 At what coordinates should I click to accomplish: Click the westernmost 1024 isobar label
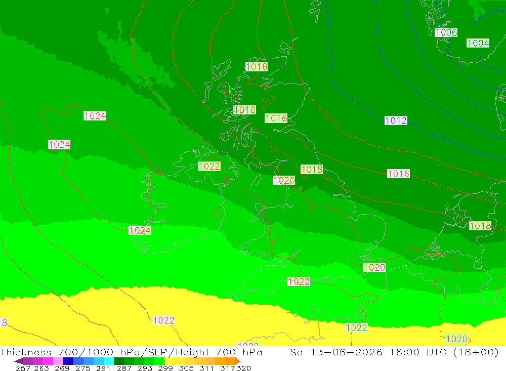pos(59,144)
